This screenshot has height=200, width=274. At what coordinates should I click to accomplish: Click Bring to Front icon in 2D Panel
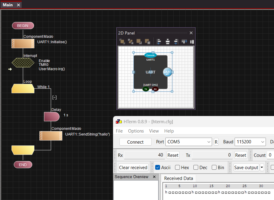122,42
